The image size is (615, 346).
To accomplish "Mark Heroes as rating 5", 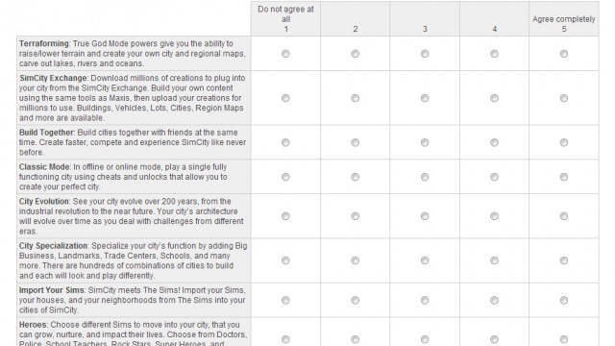I will (564, 339).
